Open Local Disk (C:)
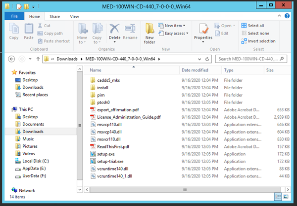Viewport: 297px width, 206px height. point(36,161)
